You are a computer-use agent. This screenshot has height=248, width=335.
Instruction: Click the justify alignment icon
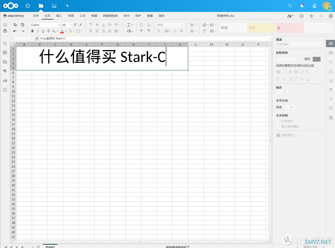[109, 31]
